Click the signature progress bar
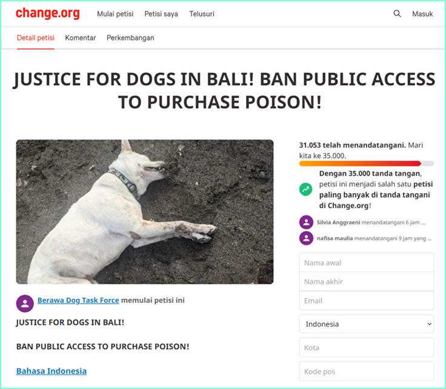446x389 pixels. click(367, 163)
